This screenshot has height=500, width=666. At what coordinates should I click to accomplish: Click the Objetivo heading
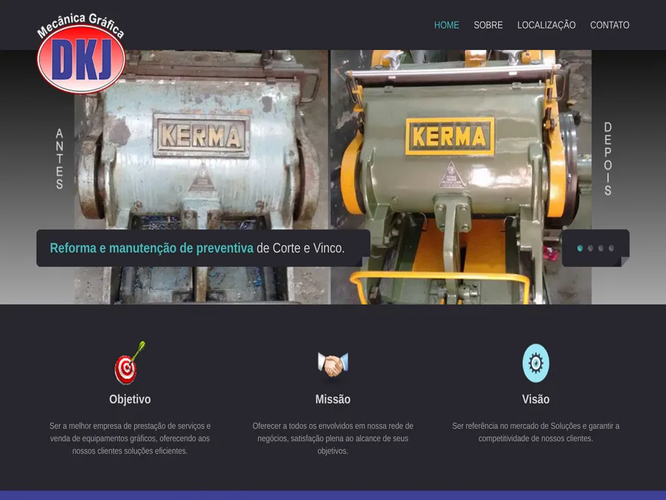(130, 399)
